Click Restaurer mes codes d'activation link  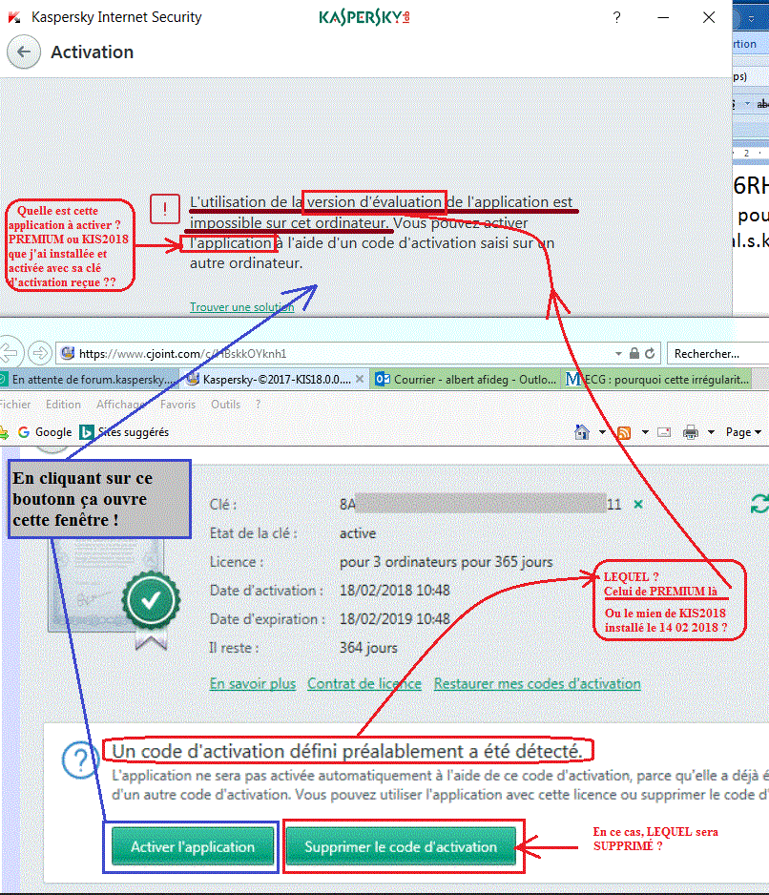click(537, 683)
